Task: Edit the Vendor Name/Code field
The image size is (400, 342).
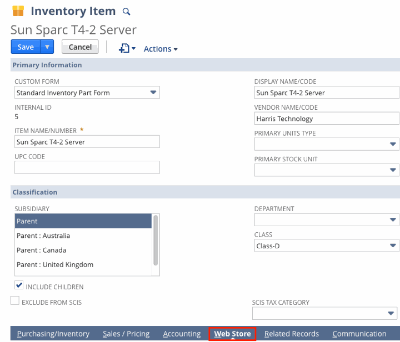Action: click(x=327, y=119)
